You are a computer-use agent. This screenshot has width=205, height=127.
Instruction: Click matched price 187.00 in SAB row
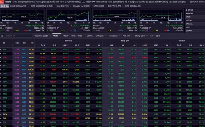coord(110,118)
